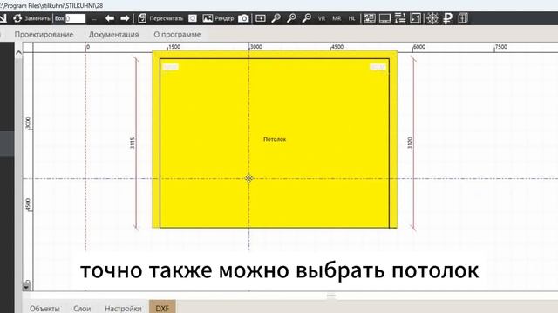Screen dimensions: 558x313
Task: Click the sort list lines icon
Action: (400, 18)
